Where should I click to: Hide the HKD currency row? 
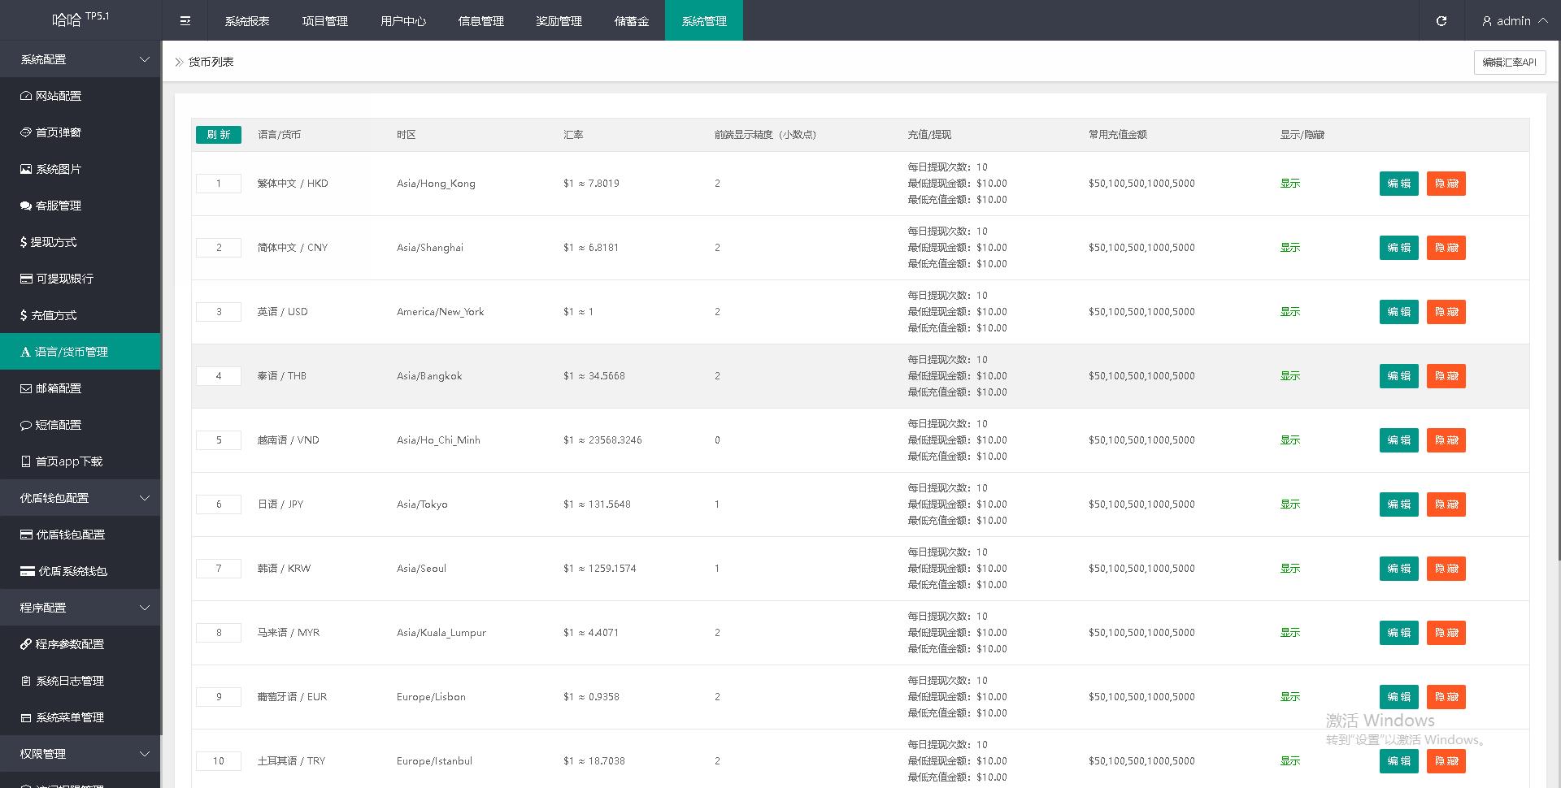click(1446, 184)
